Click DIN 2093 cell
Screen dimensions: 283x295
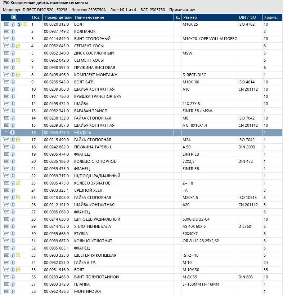coord(246,147)
